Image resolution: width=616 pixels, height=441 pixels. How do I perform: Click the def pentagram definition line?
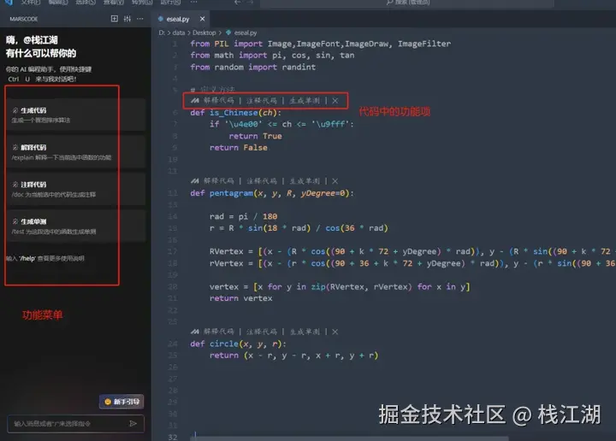coord(272,193)
